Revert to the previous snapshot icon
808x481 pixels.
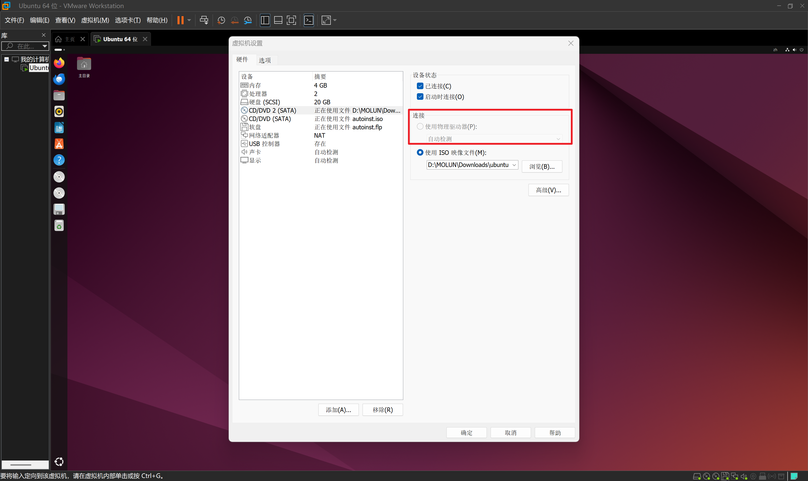pyautogui.click(x=235, y=20)
